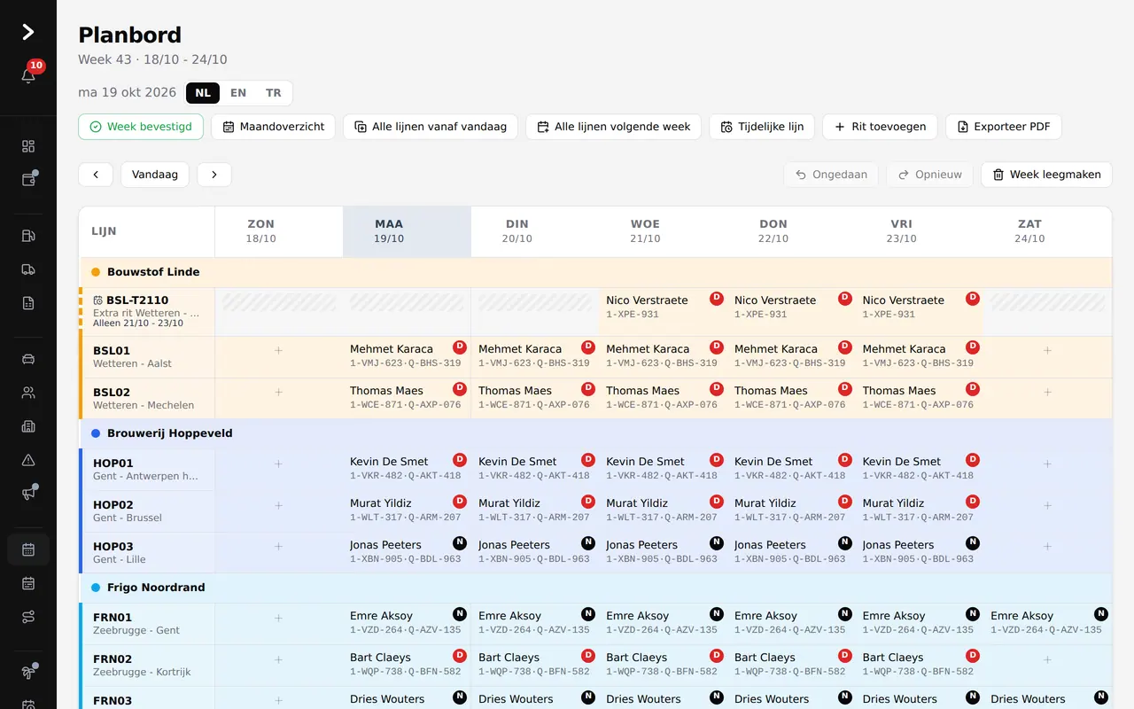Open Nico Verstraete's Wednesday ride on BSL-T2110
Screen dimensions: 1134x709
pos(663,307)
